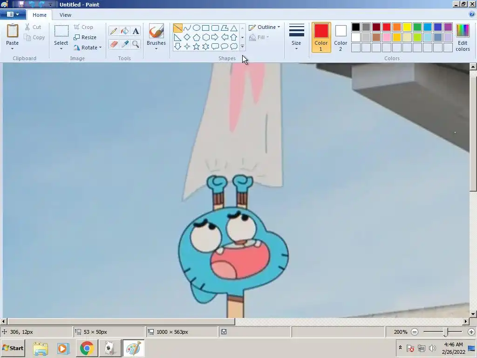The image size is (477, 358).
Task: Open the Paste dropdown arrow
Action: click(x=13, y=48)
